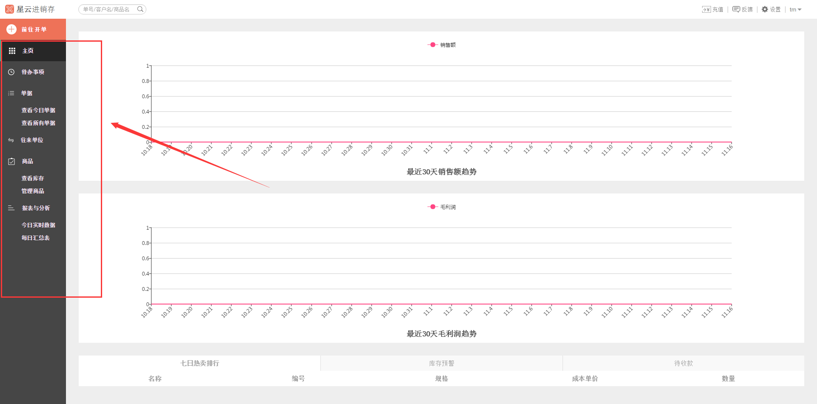817x404 pixels.
Task: Switch to the 库存预警 tab
Action: (x=441, y=363)
